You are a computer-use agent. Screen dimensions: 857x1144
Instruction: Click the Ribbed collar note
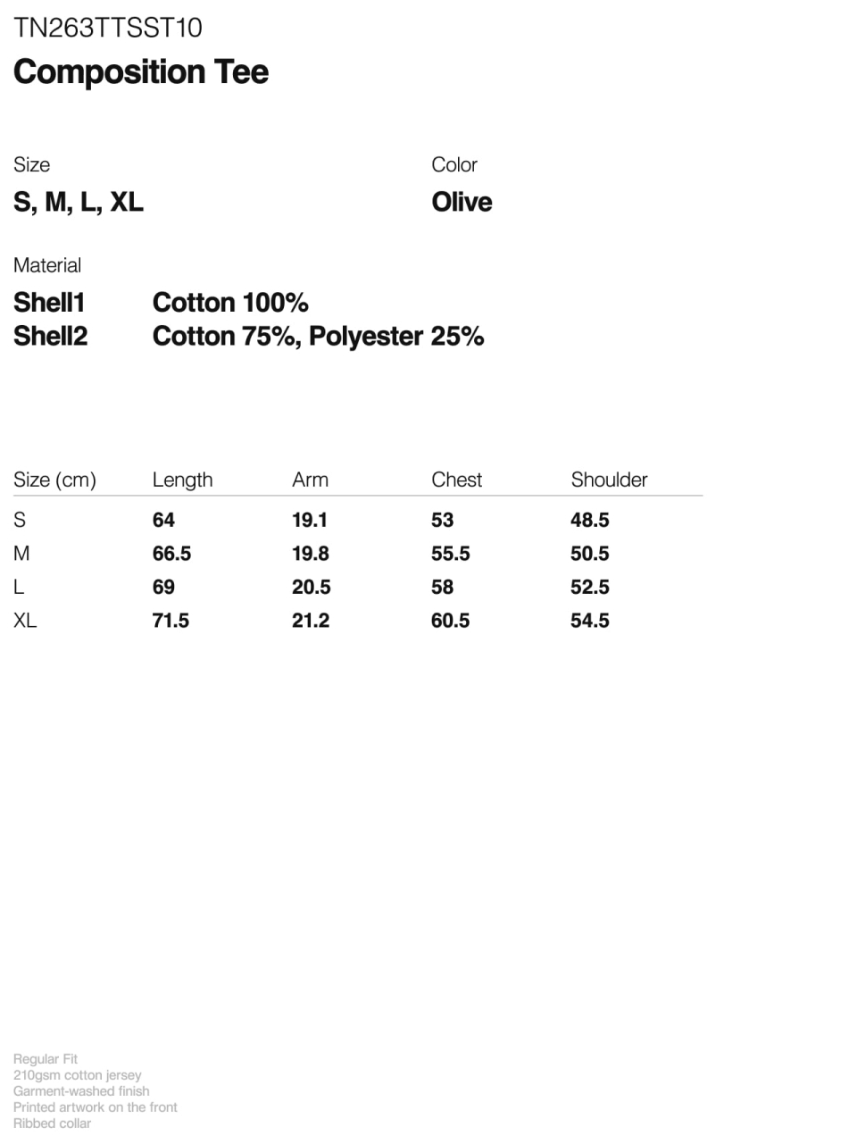[x=53, y=1123]
